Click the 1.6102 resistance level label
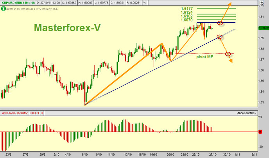 [187, 16]
